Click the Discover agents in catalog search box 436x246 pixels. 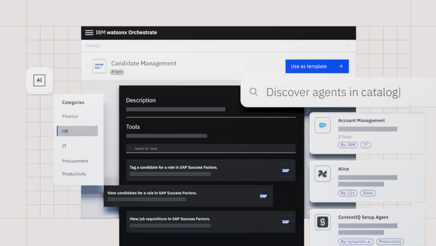pos(336,92)
